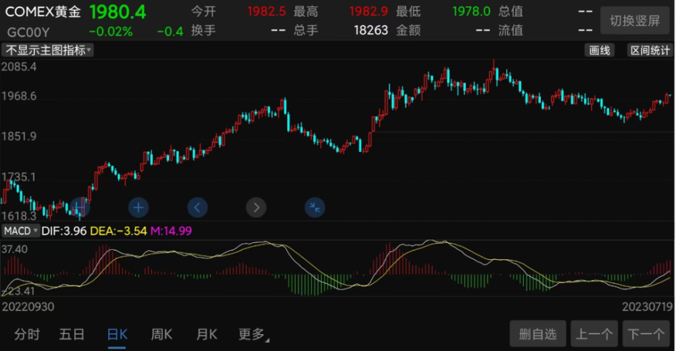Click the COMEX黄金 title text
This screenshot has height=351, width=676.
43,11
